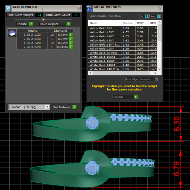This screenshot has width=190, height=190.
Task: Click green arrow for 0.07tw gem row
Action: [x=71, y=43]
